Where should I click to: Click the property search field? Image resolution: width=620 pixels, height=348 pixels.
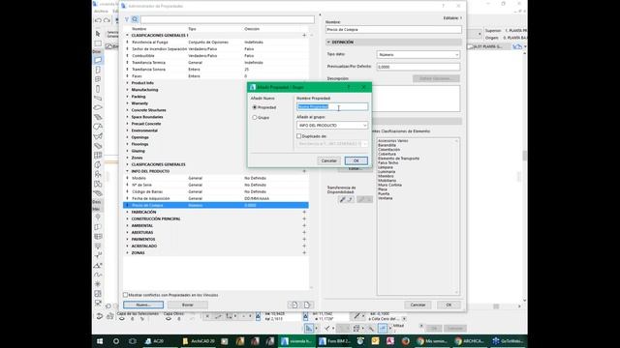pyautogui.click(x=228, y=19)
